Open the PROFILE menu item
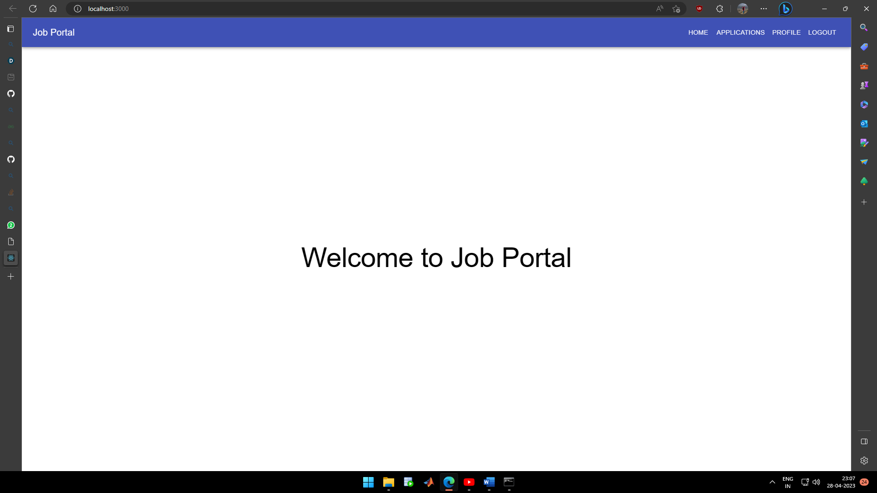877x493 pixels. tap(786, 32)
